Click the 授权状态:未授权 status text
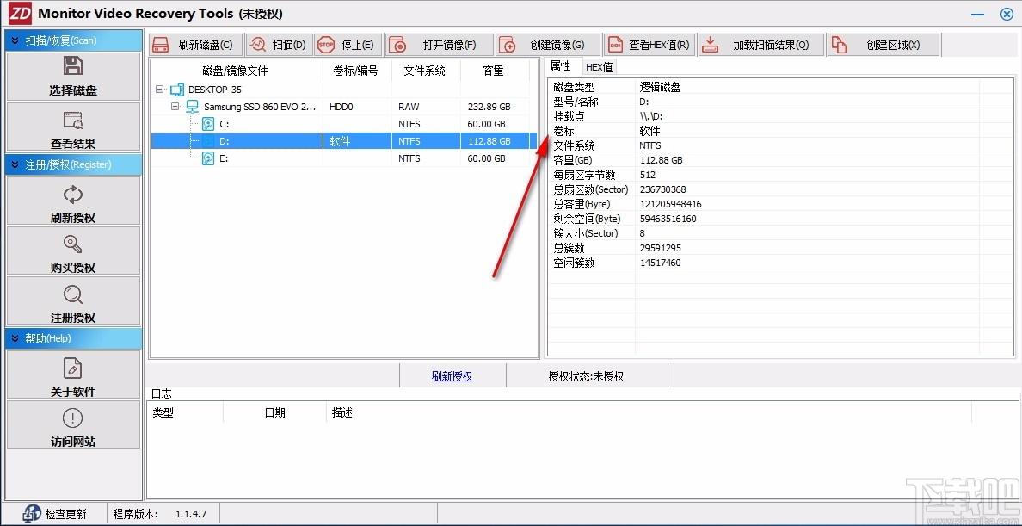This screenshot has width=1022, height=526. (586, 376)
